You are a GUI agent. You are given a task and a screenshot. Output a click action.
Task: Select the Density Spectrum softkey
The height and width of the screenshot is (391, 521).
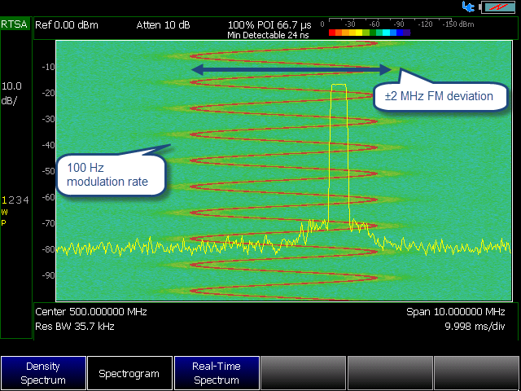pos(43,373)
